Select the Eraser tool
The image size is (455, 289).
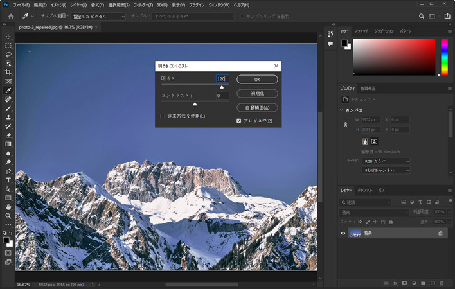(x=8, y=136)
